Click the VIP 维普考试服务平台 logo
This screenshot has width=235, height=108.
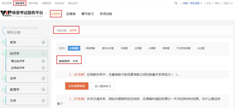pos(22,14)
